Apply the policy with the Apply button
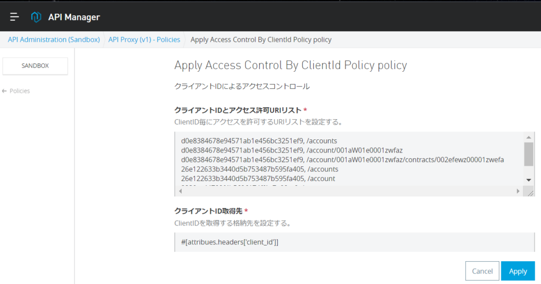The height and width of the screenshot is (284, 541). (x=517, y=271)
